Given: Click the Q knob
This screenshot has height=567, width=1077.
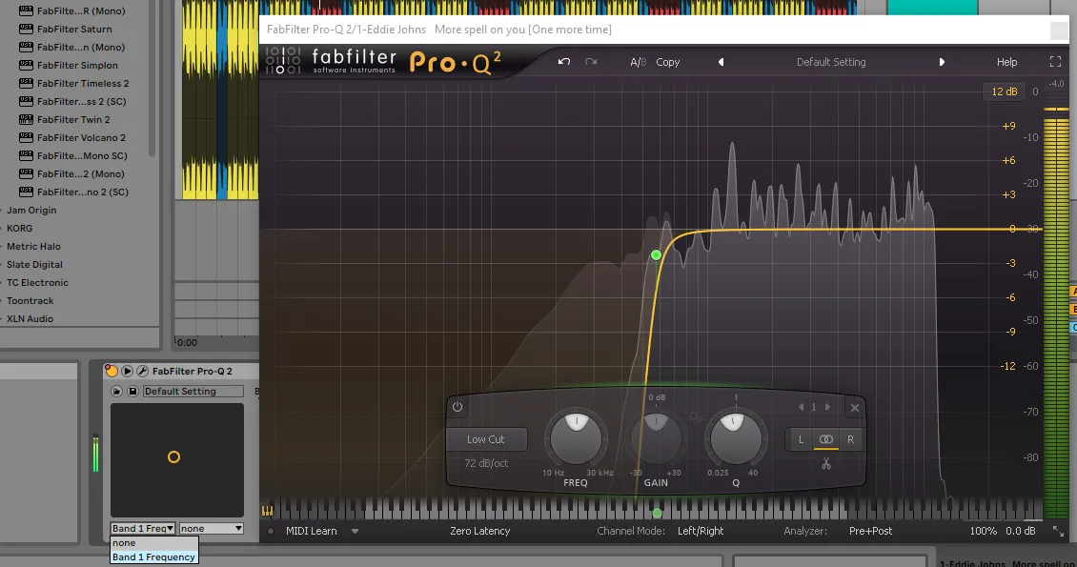Looking at the screenshot, I should (x=736, y=438).
